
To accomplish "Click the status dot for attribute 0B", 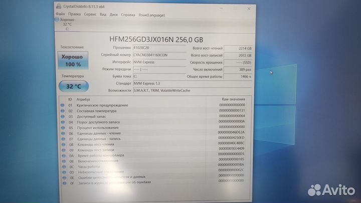I will [x=64, y=161].
